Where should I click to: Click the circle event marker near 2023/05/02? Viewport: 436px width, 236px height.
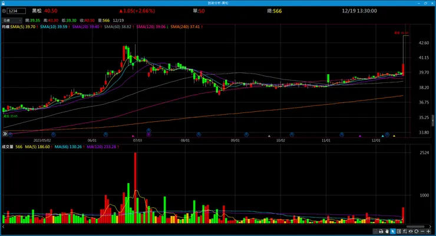(54, 134)
